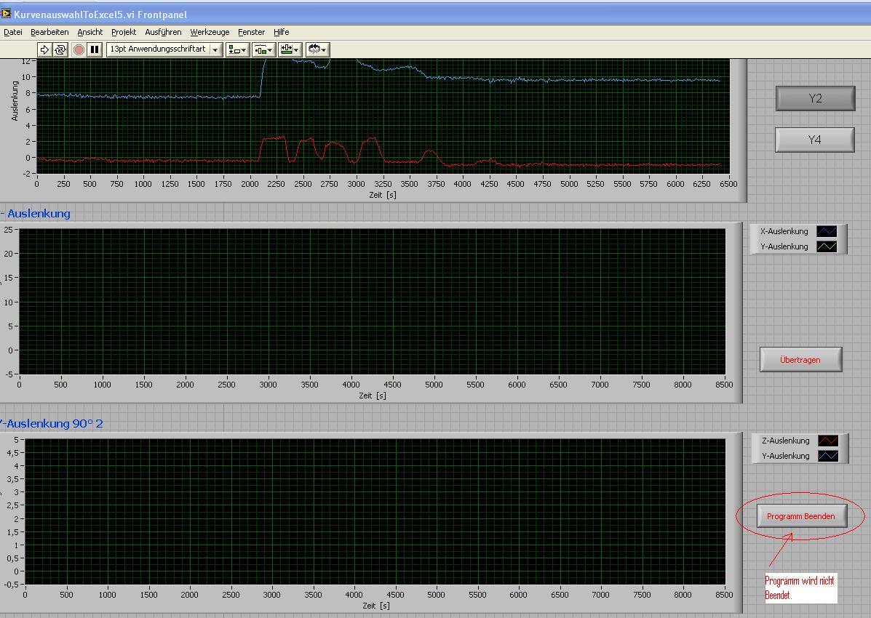Open the Ansicht menu
Viewport: 871px width, 618px height.
click(90, 32)
